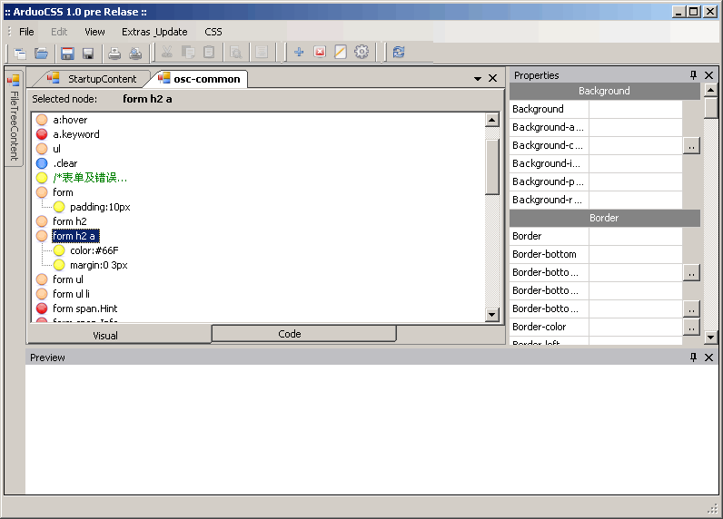Close the Properties panel
This screenshot has height=519, width=723.
(x=708, y=75)
